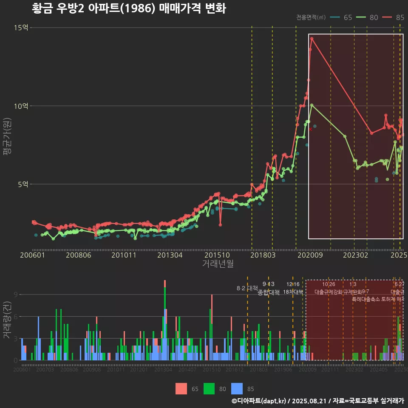Click '201803' on the price chart axis
The image size is (408, 408).
pyautogui.click(x=263, y=255)
